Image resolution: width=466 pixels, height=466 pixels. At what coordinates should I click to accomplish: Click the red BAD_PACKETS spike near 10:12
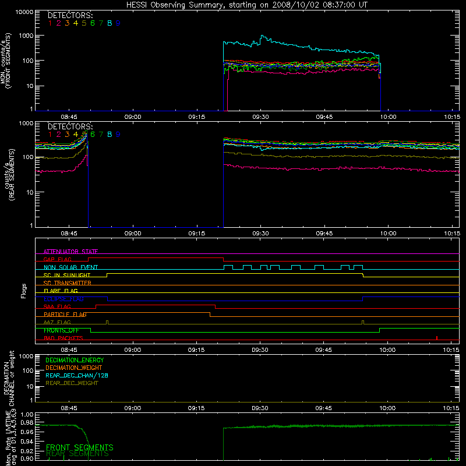tap(436, 338)
